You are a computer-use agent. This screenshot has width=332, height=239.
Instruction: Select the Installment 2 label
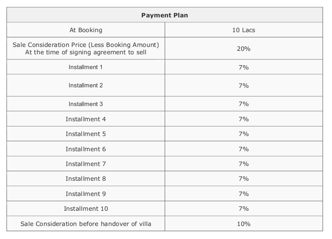pos(86,86)
